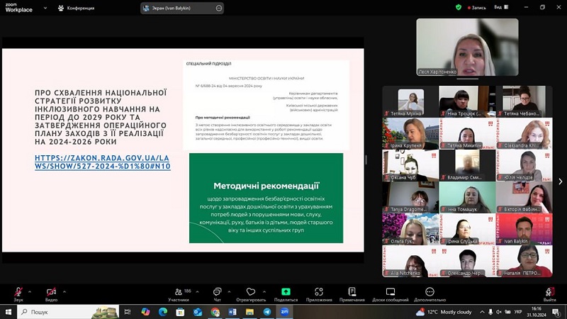
Task: Open Task View on taskbar
Action: [128, 312]
